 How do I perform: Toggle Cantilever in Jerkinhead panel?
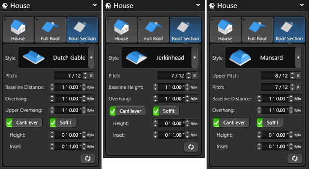pos(128,111)
